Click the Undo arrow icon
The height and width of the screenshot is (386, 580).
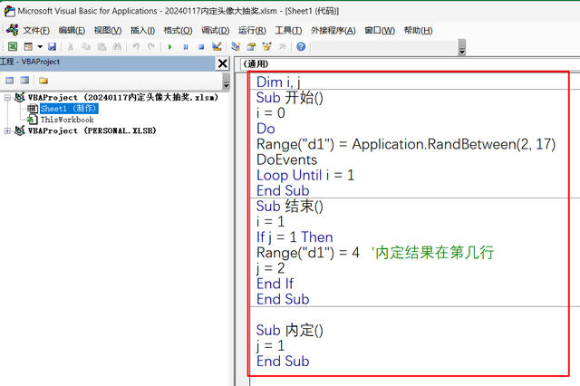[x=136, y=46]
